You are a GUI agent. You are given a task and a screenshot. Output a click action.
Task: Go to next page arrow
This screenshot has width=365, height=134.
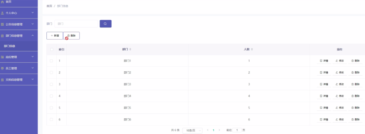click(219, 130)
